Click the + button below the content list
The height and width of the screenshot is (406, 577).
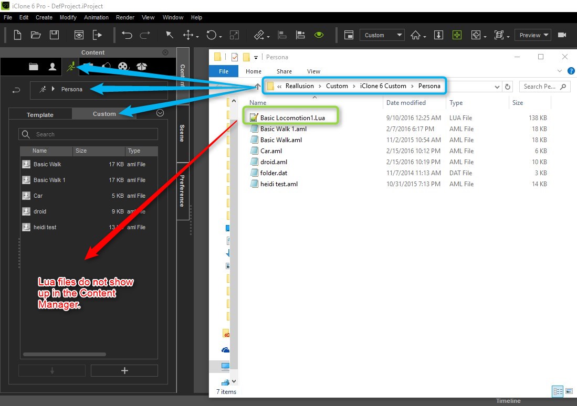124,370
